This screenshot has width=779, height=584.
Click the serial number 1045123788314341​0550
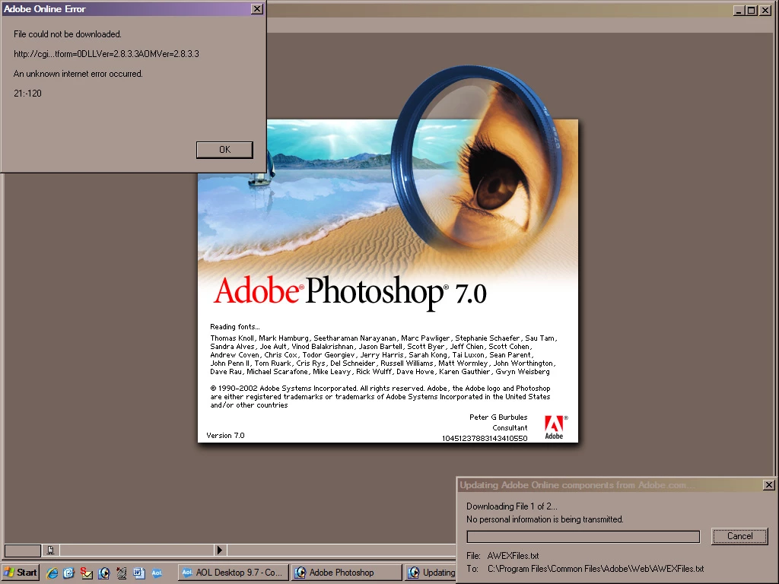tap(485, 438)
